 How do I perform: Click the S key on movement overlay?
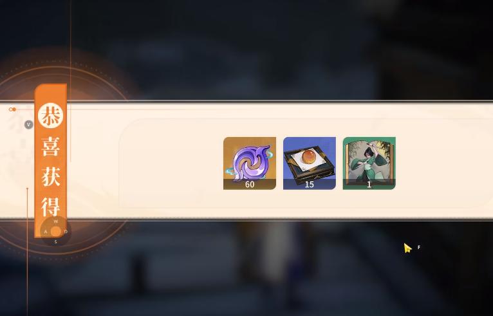pyautogui.click(x=55, y=242)
